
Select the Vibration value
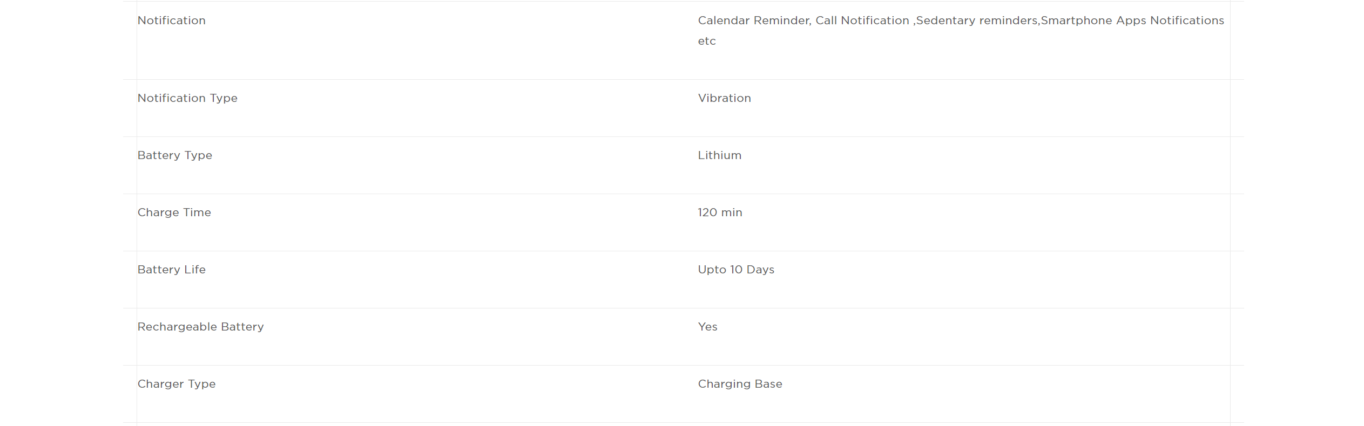click(724, 98)
